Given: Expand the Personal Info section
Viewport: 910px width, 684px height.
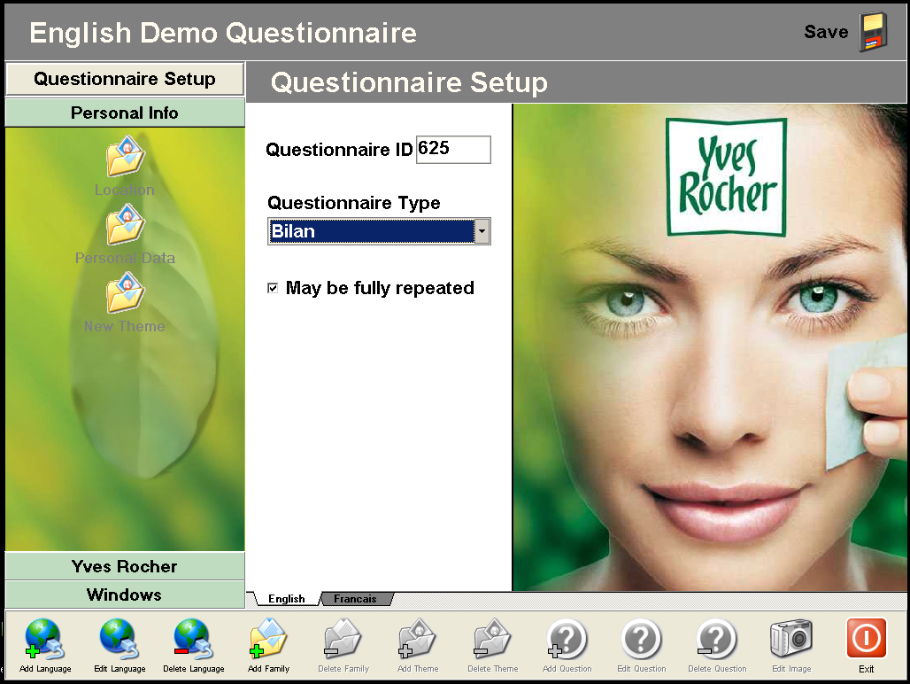Looking at the screenshot, I should tap(125, 113).
